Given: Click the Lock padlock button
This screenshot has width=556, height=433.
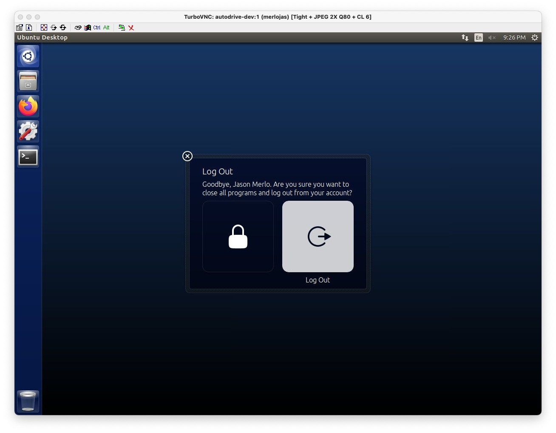Looking at the screenshot, I should (x=238, y=236).
